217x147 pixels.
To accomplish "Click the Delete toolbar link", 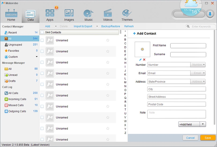I will (64, 26).
